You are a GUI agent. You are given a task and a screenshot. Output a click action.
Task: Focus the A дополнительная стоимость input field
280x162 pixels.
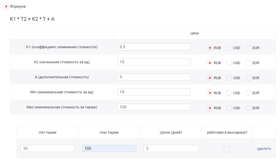tap(154, 77)
